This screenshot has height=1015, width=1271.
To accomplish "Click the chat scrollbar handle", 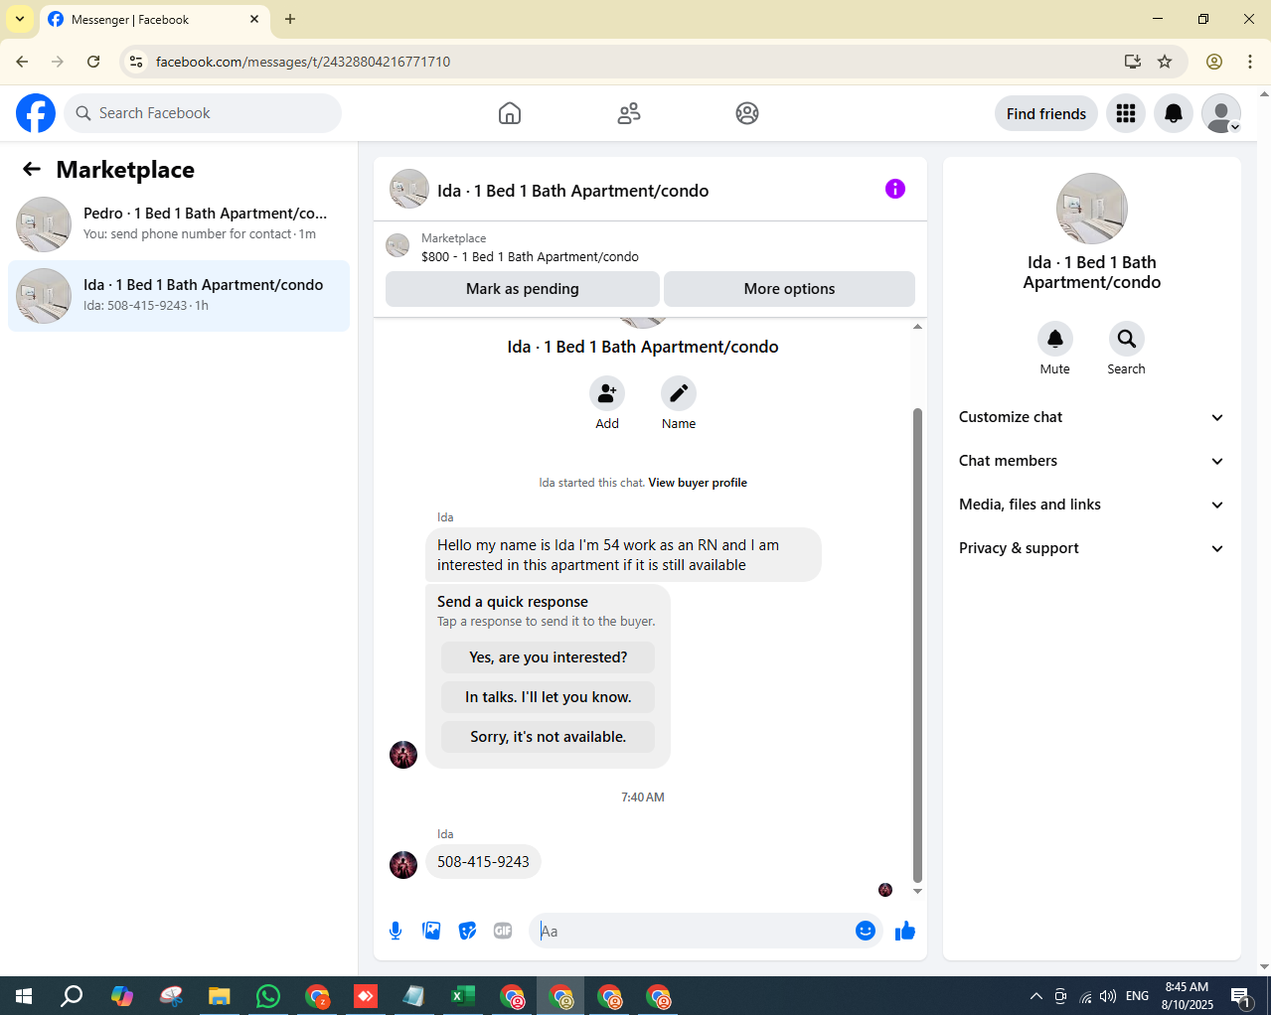I will (917, 646).
